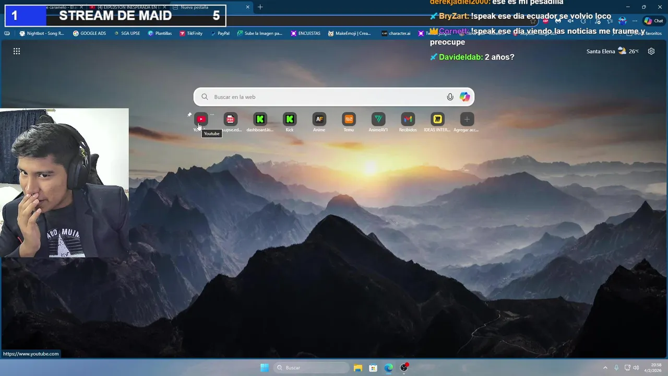Open the Youtube quick link tile
668x376 pixels.
201,119
